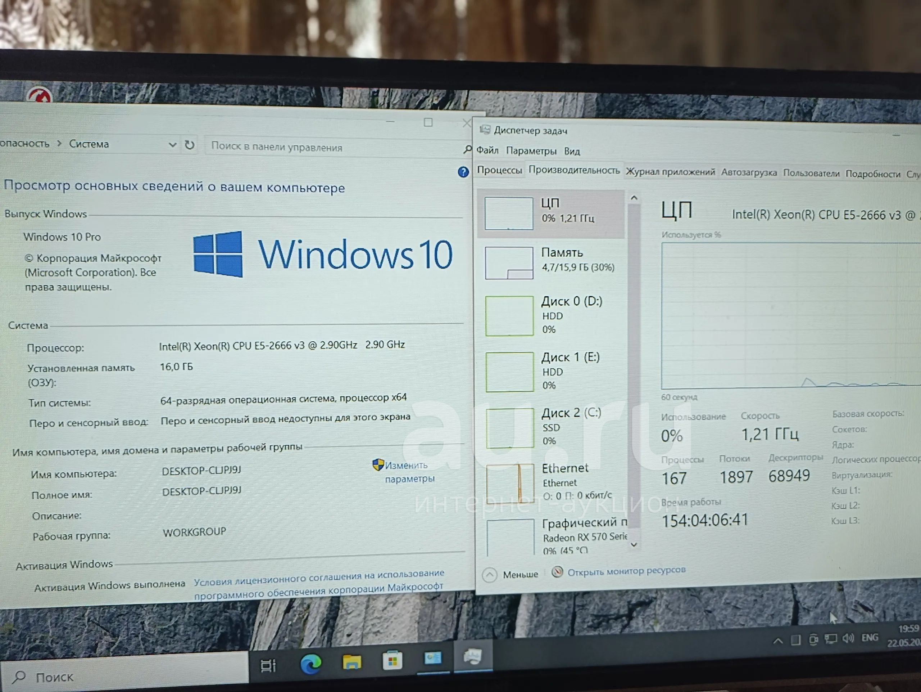Click the red icon on desktop
Image resolution: width=921 pixels, height=692 pixels.
point(39,95)
